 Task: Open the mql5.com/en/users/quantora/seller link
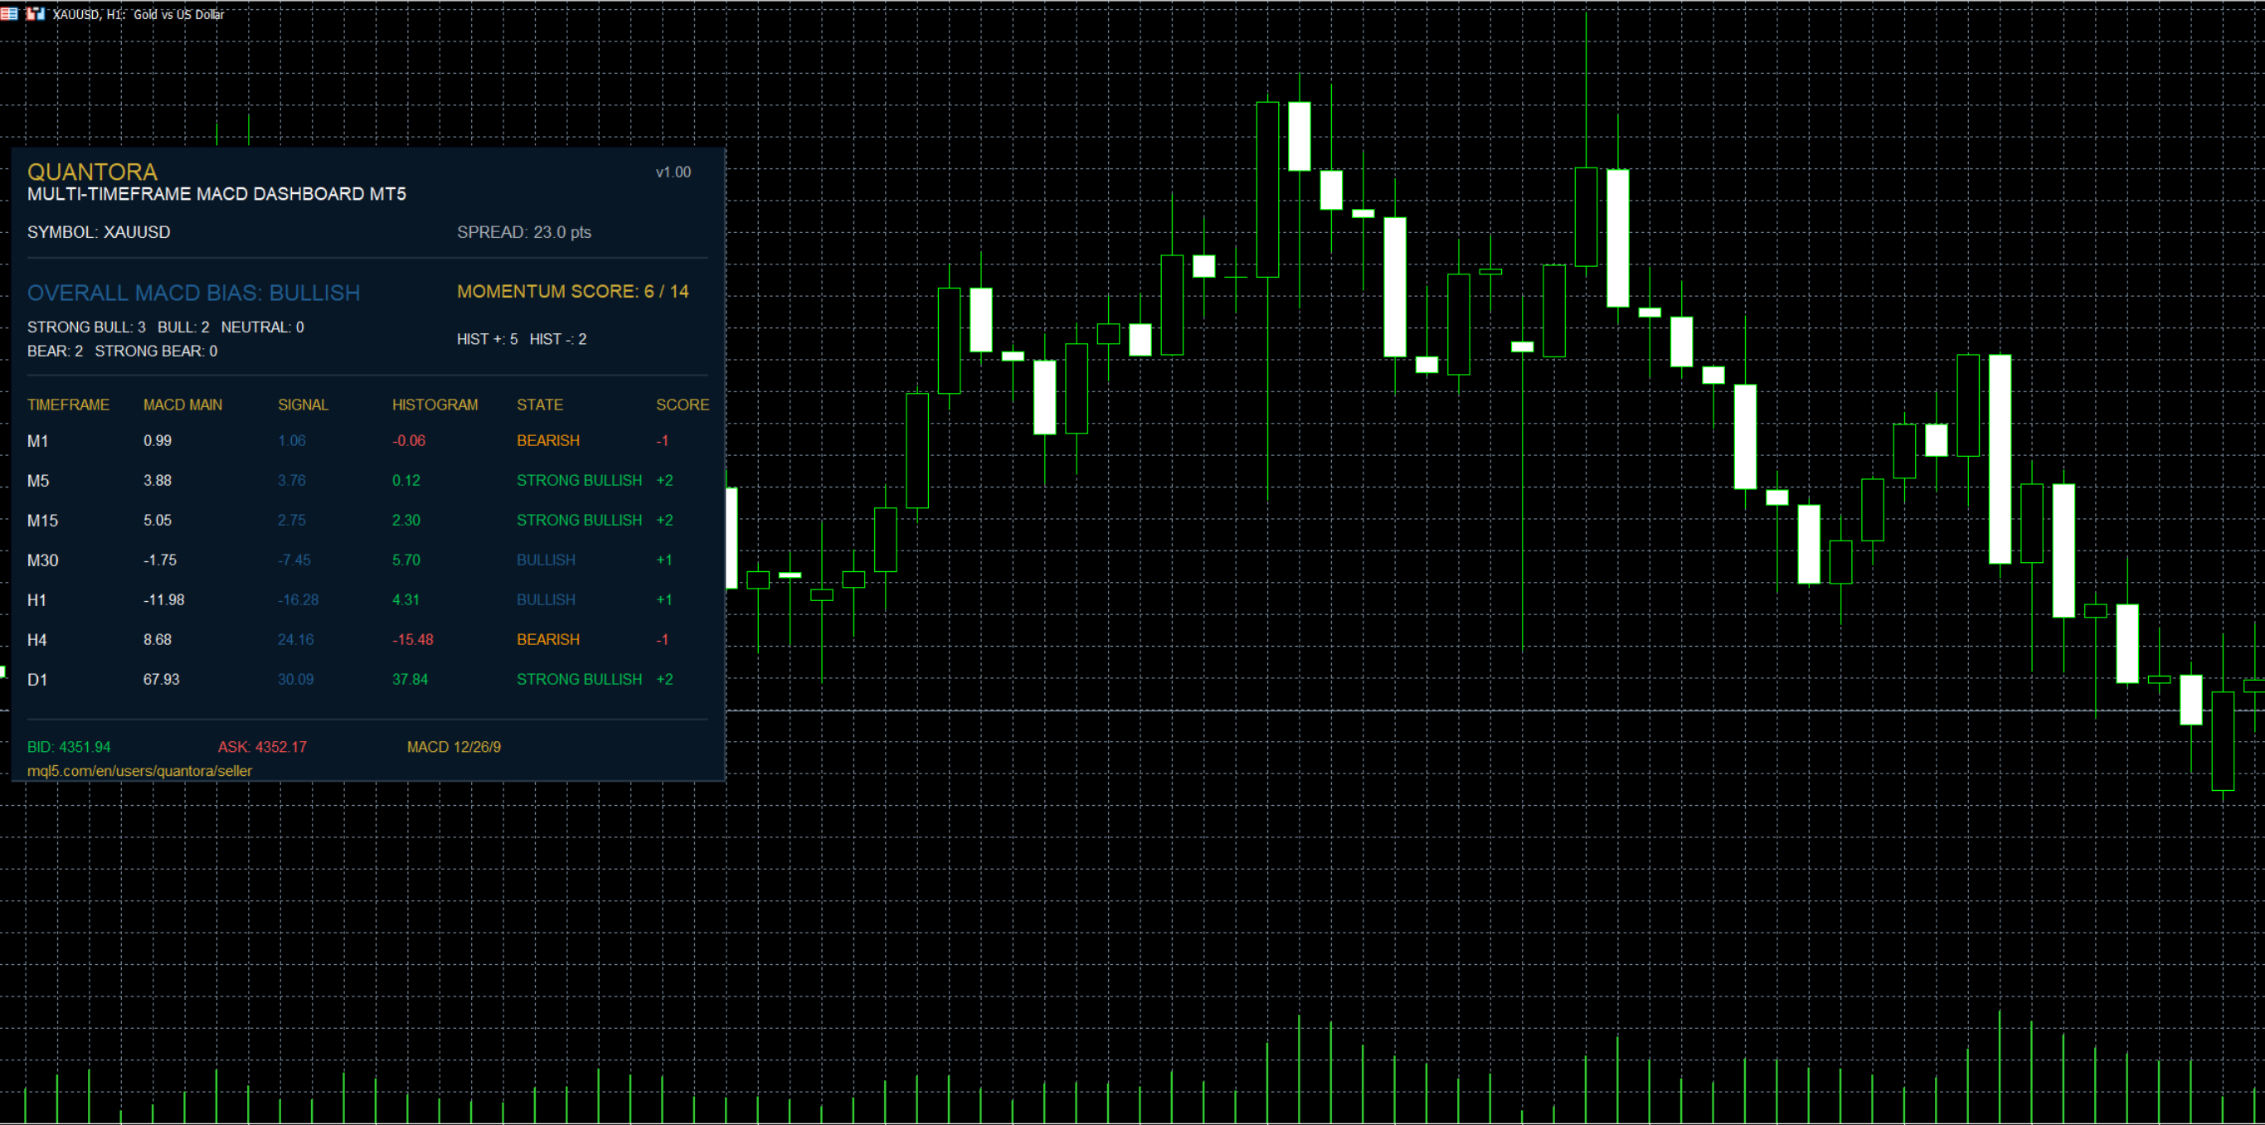tap(139, 771)
